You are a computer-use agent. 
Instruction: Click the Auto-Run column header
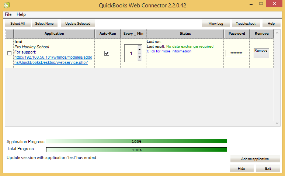click(108, 34)
